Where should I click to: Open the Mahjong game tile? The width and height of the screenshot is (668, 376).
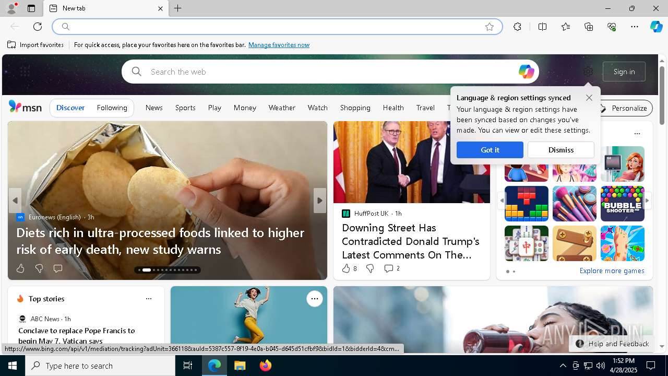point(527,243)
